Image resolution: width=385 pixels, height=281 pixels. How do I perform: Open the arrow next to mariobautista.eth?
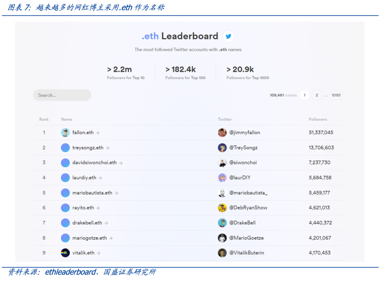pos(116,193)
